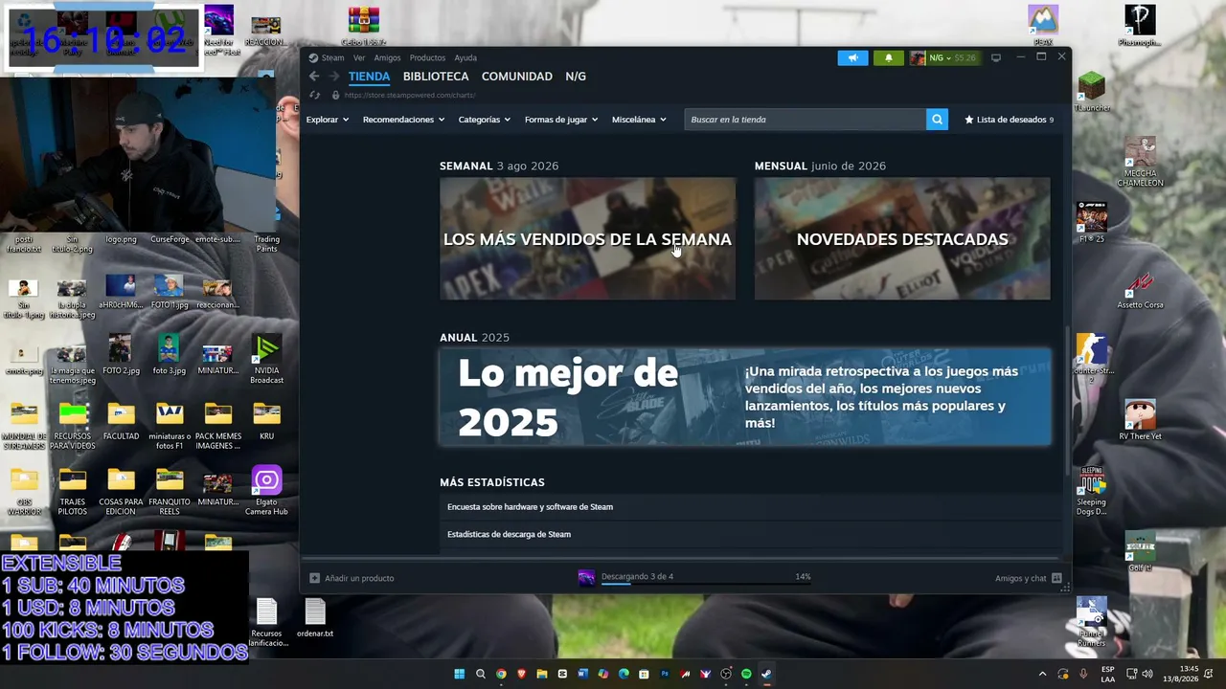
Task: Open Microsoft Edge from taskbar
Action: coord(624,674)
